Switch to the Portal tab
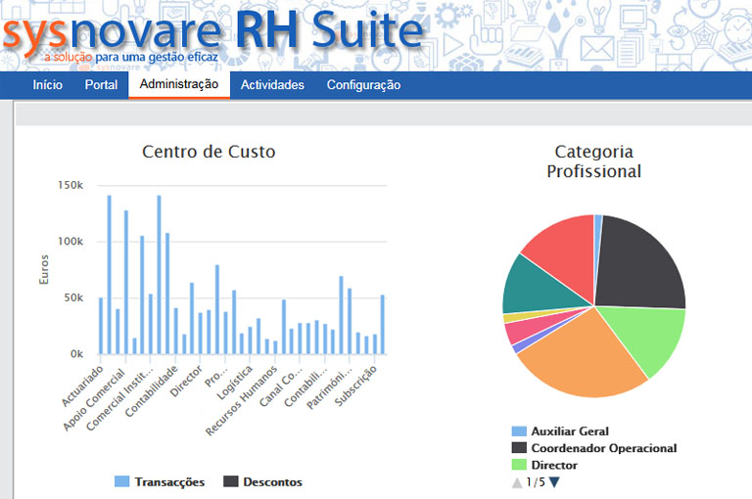The image size is (752, 499). pyautogui.click(x=101, y=85)
